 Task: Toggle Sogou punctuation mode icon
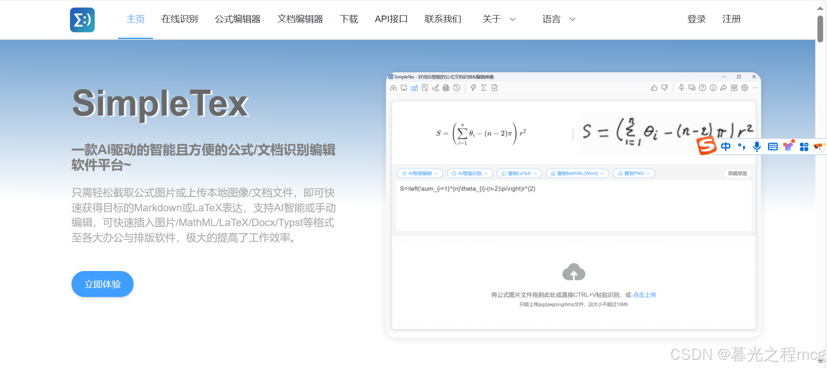pyautogui.click(x=742, y=146)
